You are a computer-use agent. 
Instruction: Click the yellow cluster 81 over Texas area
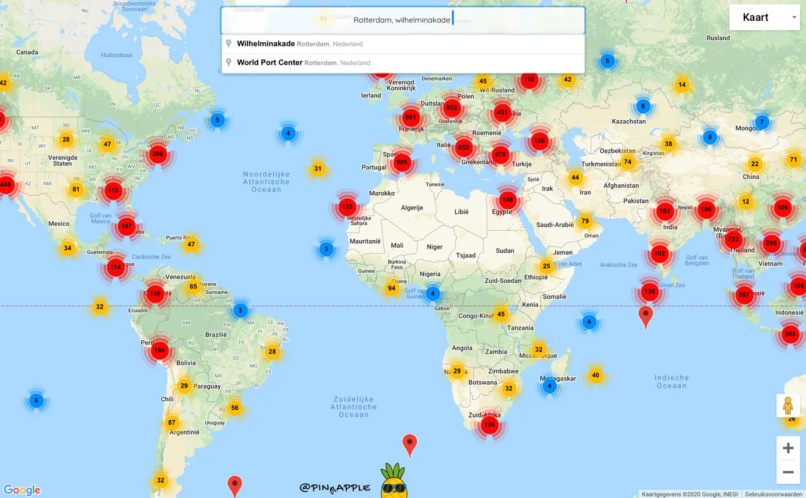[76, 189]
